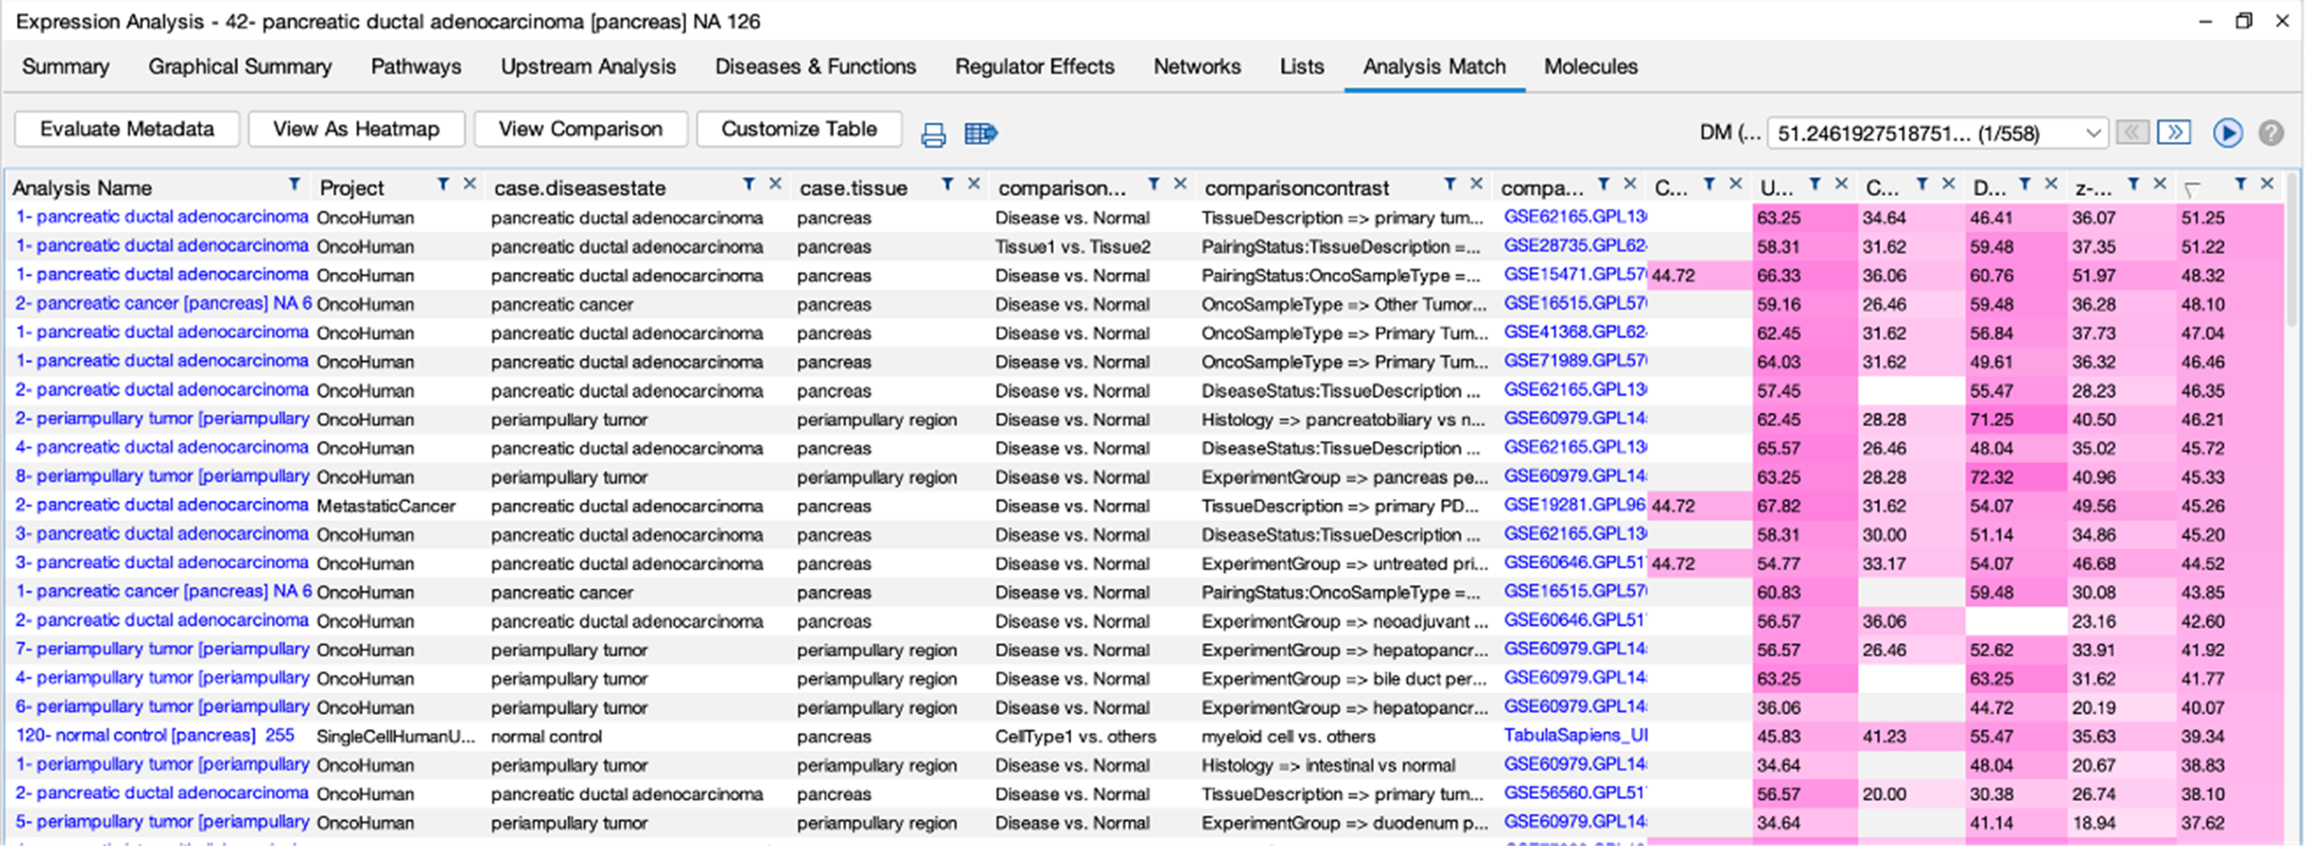
Task: Open the Upstream Analysis tab
Action: click(x=588, y=66)
